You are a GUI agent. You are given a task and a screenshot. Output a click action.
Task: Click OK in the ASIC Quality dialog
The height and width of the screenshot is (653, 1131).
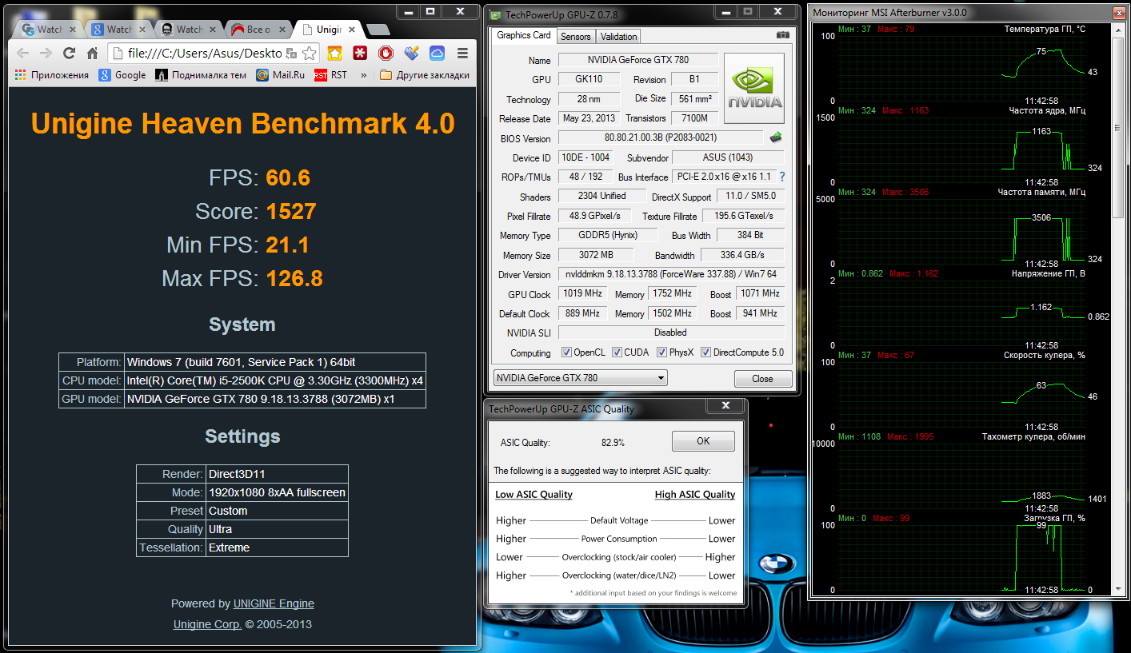coord(703,441)
